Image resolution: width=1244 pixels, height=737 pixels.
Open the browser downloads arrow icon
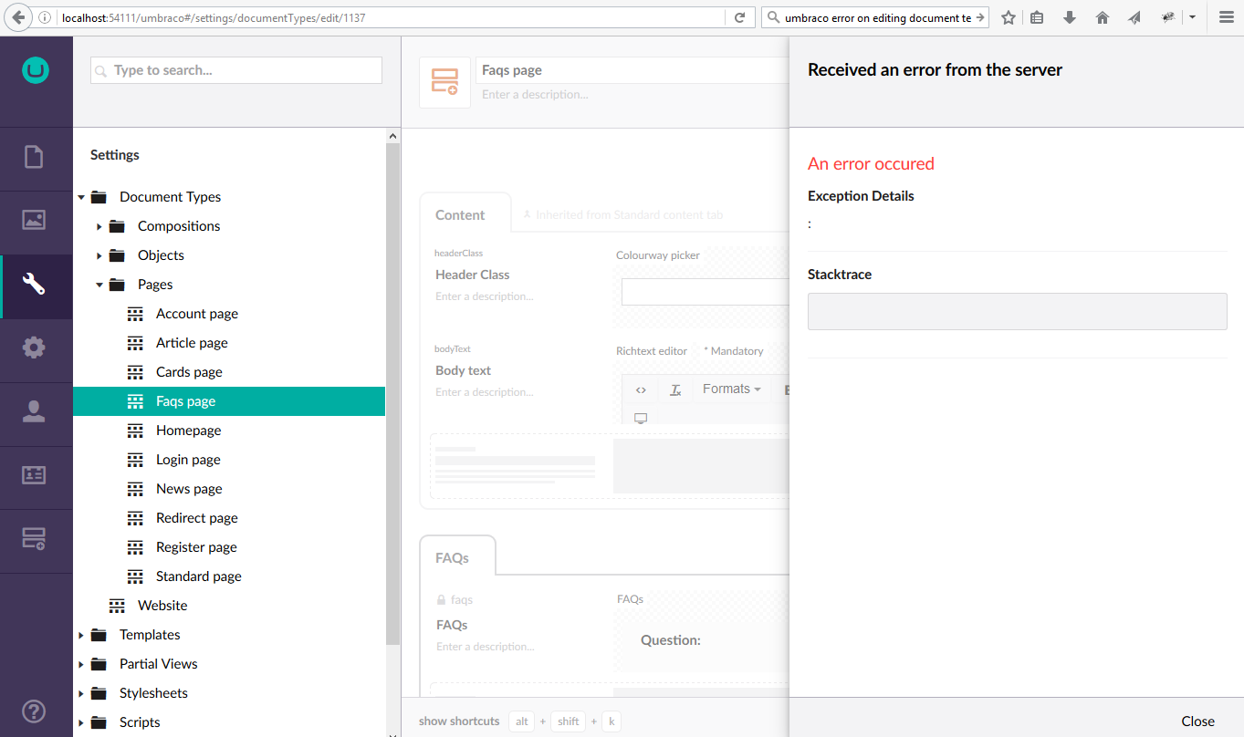[1070, 17]
